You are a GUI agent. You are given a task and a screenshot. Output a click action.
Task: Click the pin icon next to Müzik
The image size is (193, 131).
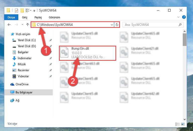(x=51, y=64)
